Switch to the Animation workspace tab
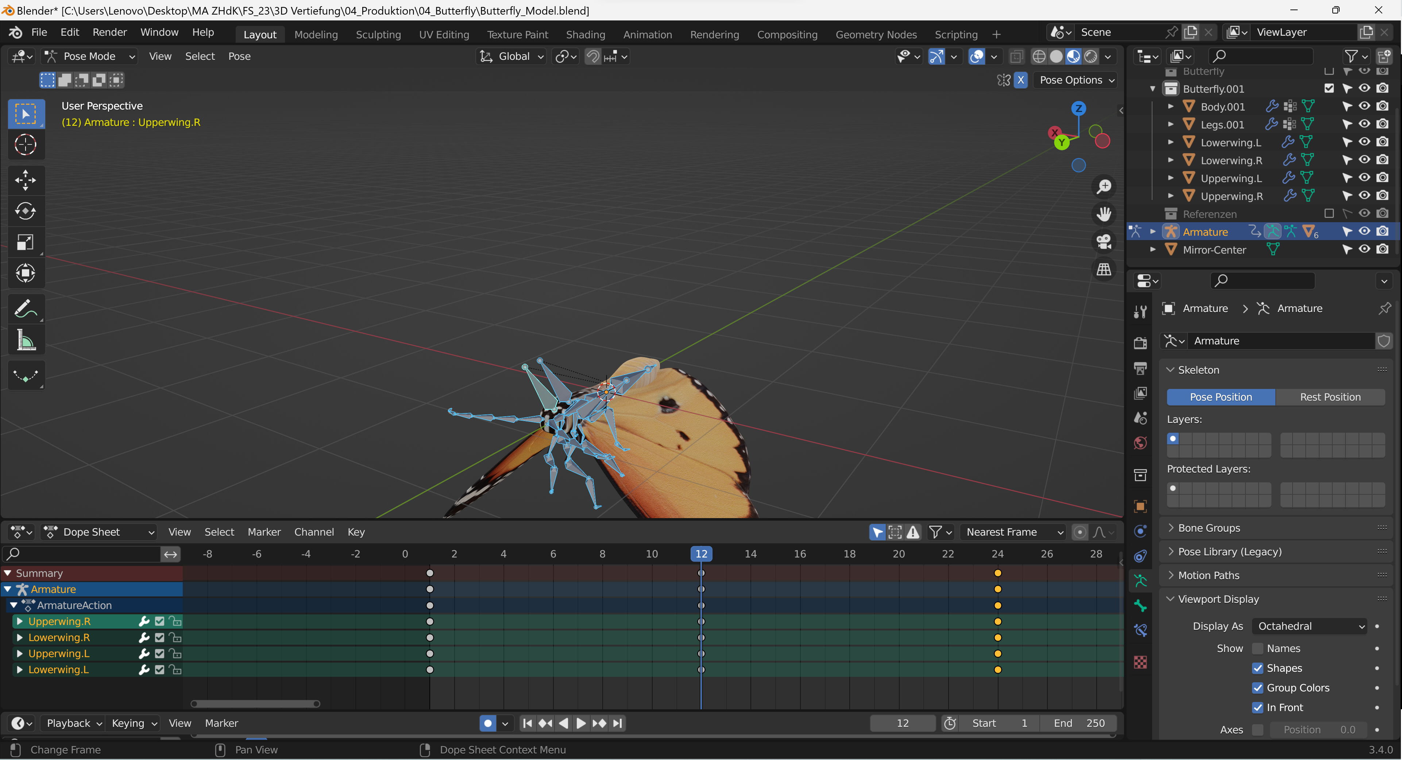The height and width of the screenshot is (760, 1402). pyautogui.click(x=647, y=34)
